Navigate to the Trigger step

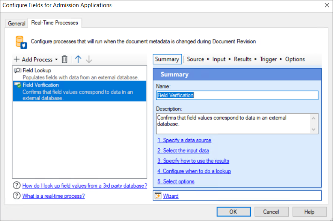click(x=268, y=59)
